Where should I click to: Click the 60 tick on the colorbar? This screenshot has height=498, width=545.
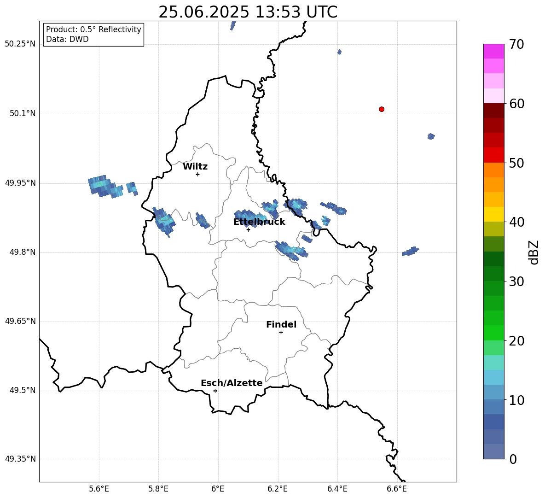tap(516, 104)
